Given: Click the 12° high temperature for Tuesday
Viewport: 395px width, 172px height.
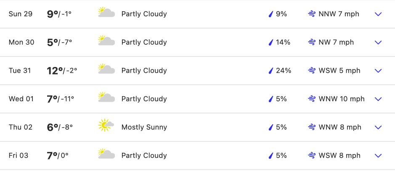Looking at the screenshot, I should 55,70.
